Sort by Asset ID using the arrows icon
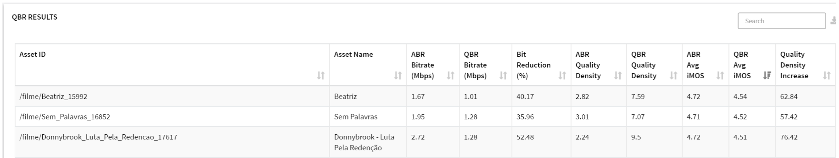 coord(321,75)
